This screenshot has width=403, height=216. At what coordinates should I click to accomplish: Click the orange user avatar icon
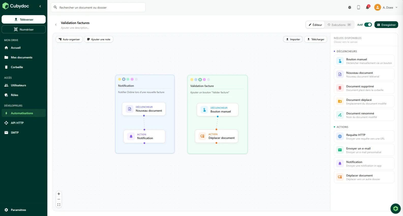(x=378, y=7)
